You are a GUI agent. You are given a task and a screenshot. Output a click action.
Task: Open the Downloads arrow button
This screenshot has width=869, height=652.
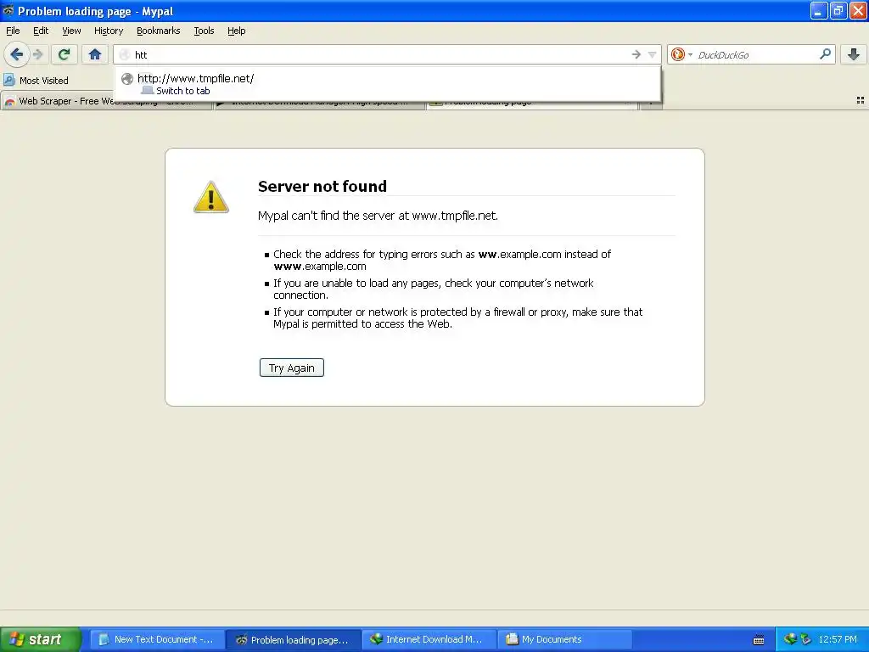point(854,54)
